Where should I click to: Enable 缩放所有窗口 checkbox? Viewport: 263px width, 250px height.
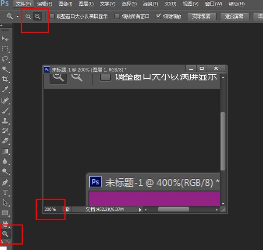(x=117, y=16)
